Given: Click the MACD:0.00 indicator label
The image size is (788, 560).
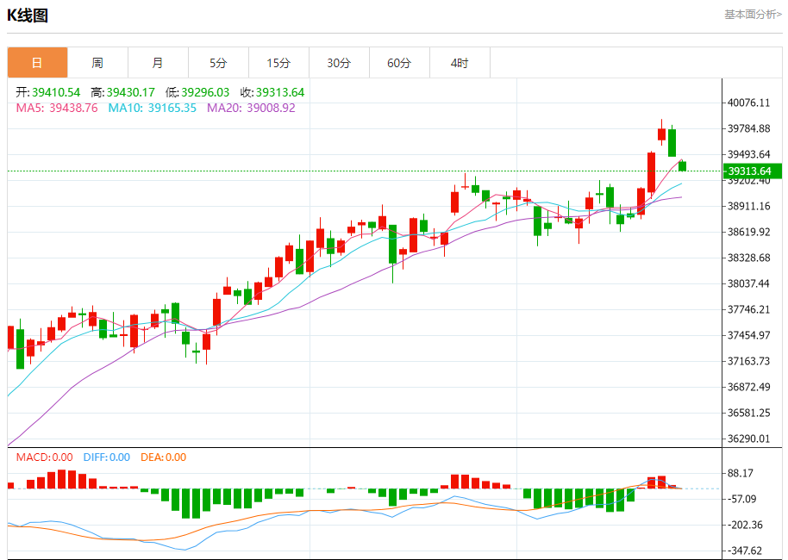Looking at the screenshot, I should (x=45, y=457).
